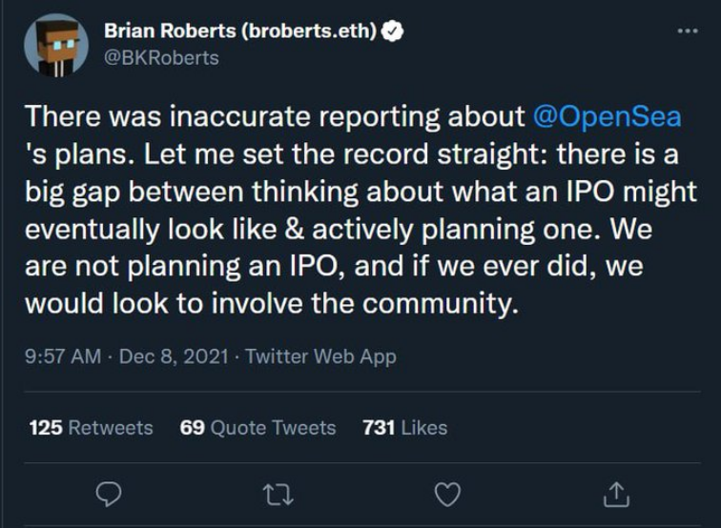721x528 pixels.
Task: Show the 731 Likes list
Action: (404, 428)
